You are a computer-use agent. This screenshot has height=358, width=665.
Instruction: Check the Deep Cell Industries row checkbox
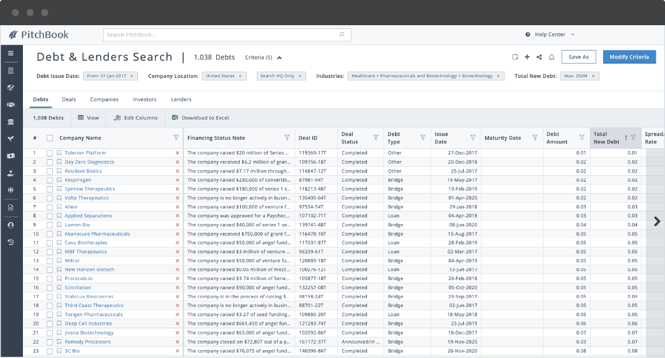[x=50, y=324]
